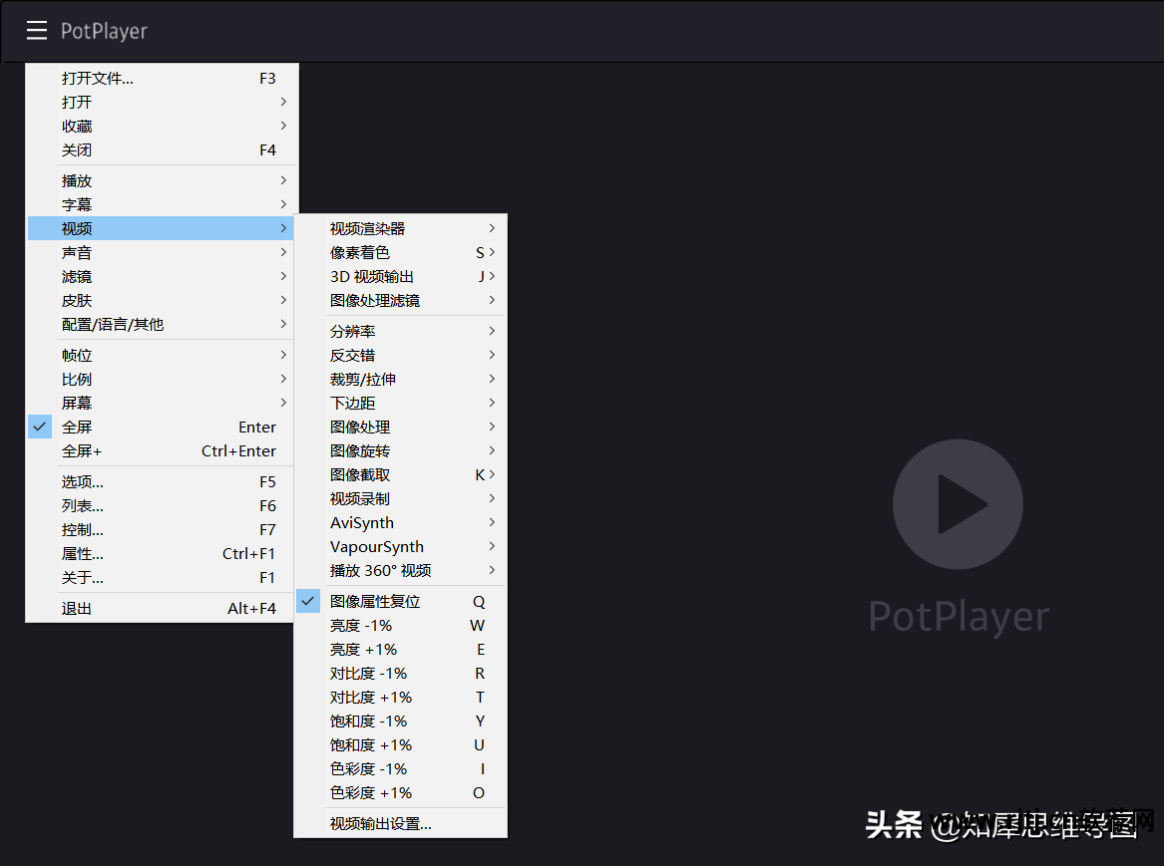1164x866 pixels.
Task: Open the 帧位 submenu
Action: [162, 355]
